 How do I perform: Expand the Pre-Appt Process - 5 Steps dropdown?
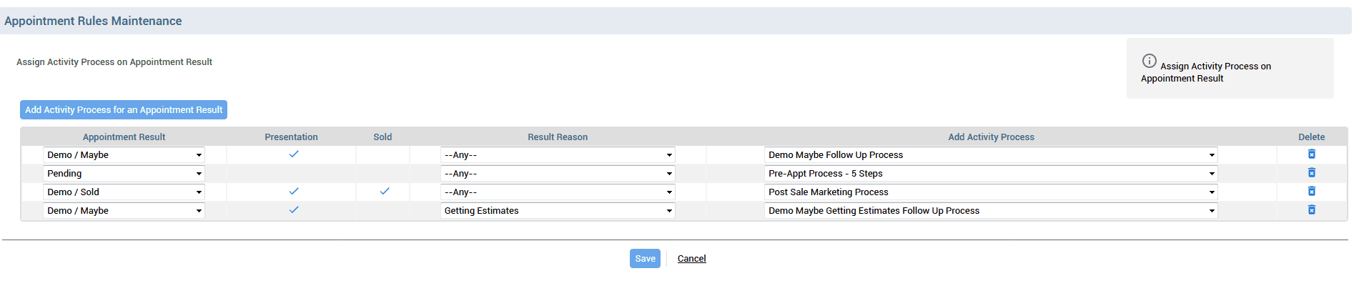tap(991, 174)
